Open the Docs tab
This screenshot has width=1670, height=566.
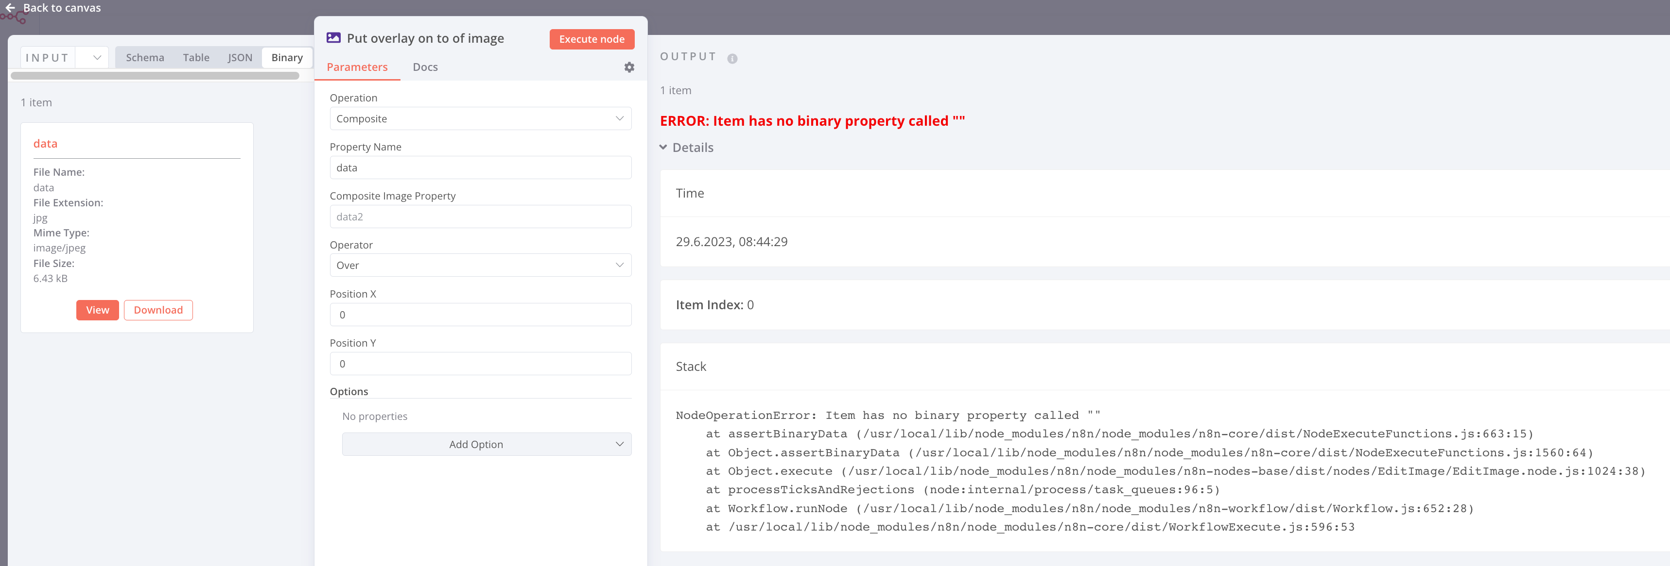tap(425, 67)
